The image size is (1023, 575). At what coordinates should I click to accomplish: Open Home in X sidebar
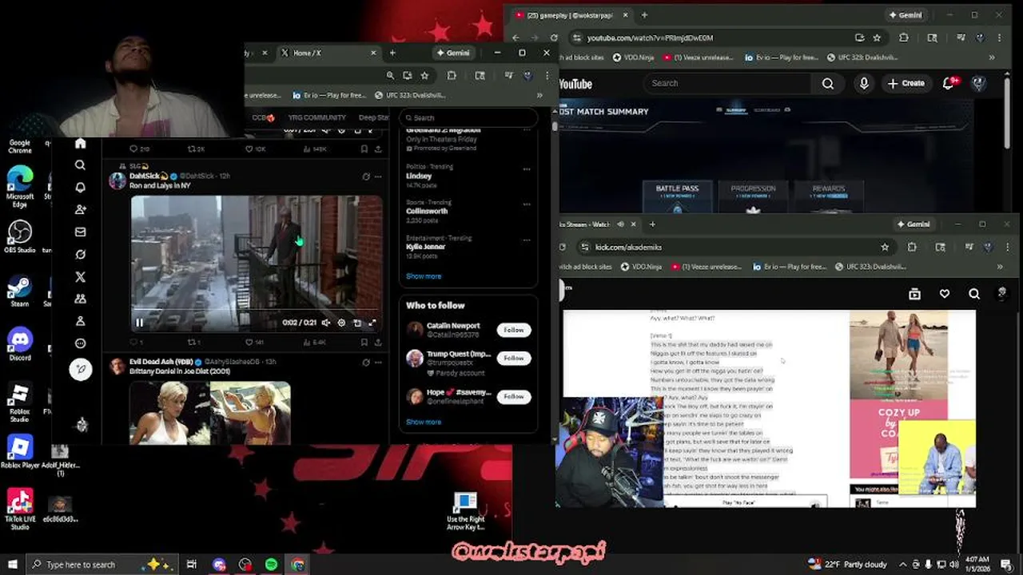(80, 143)
